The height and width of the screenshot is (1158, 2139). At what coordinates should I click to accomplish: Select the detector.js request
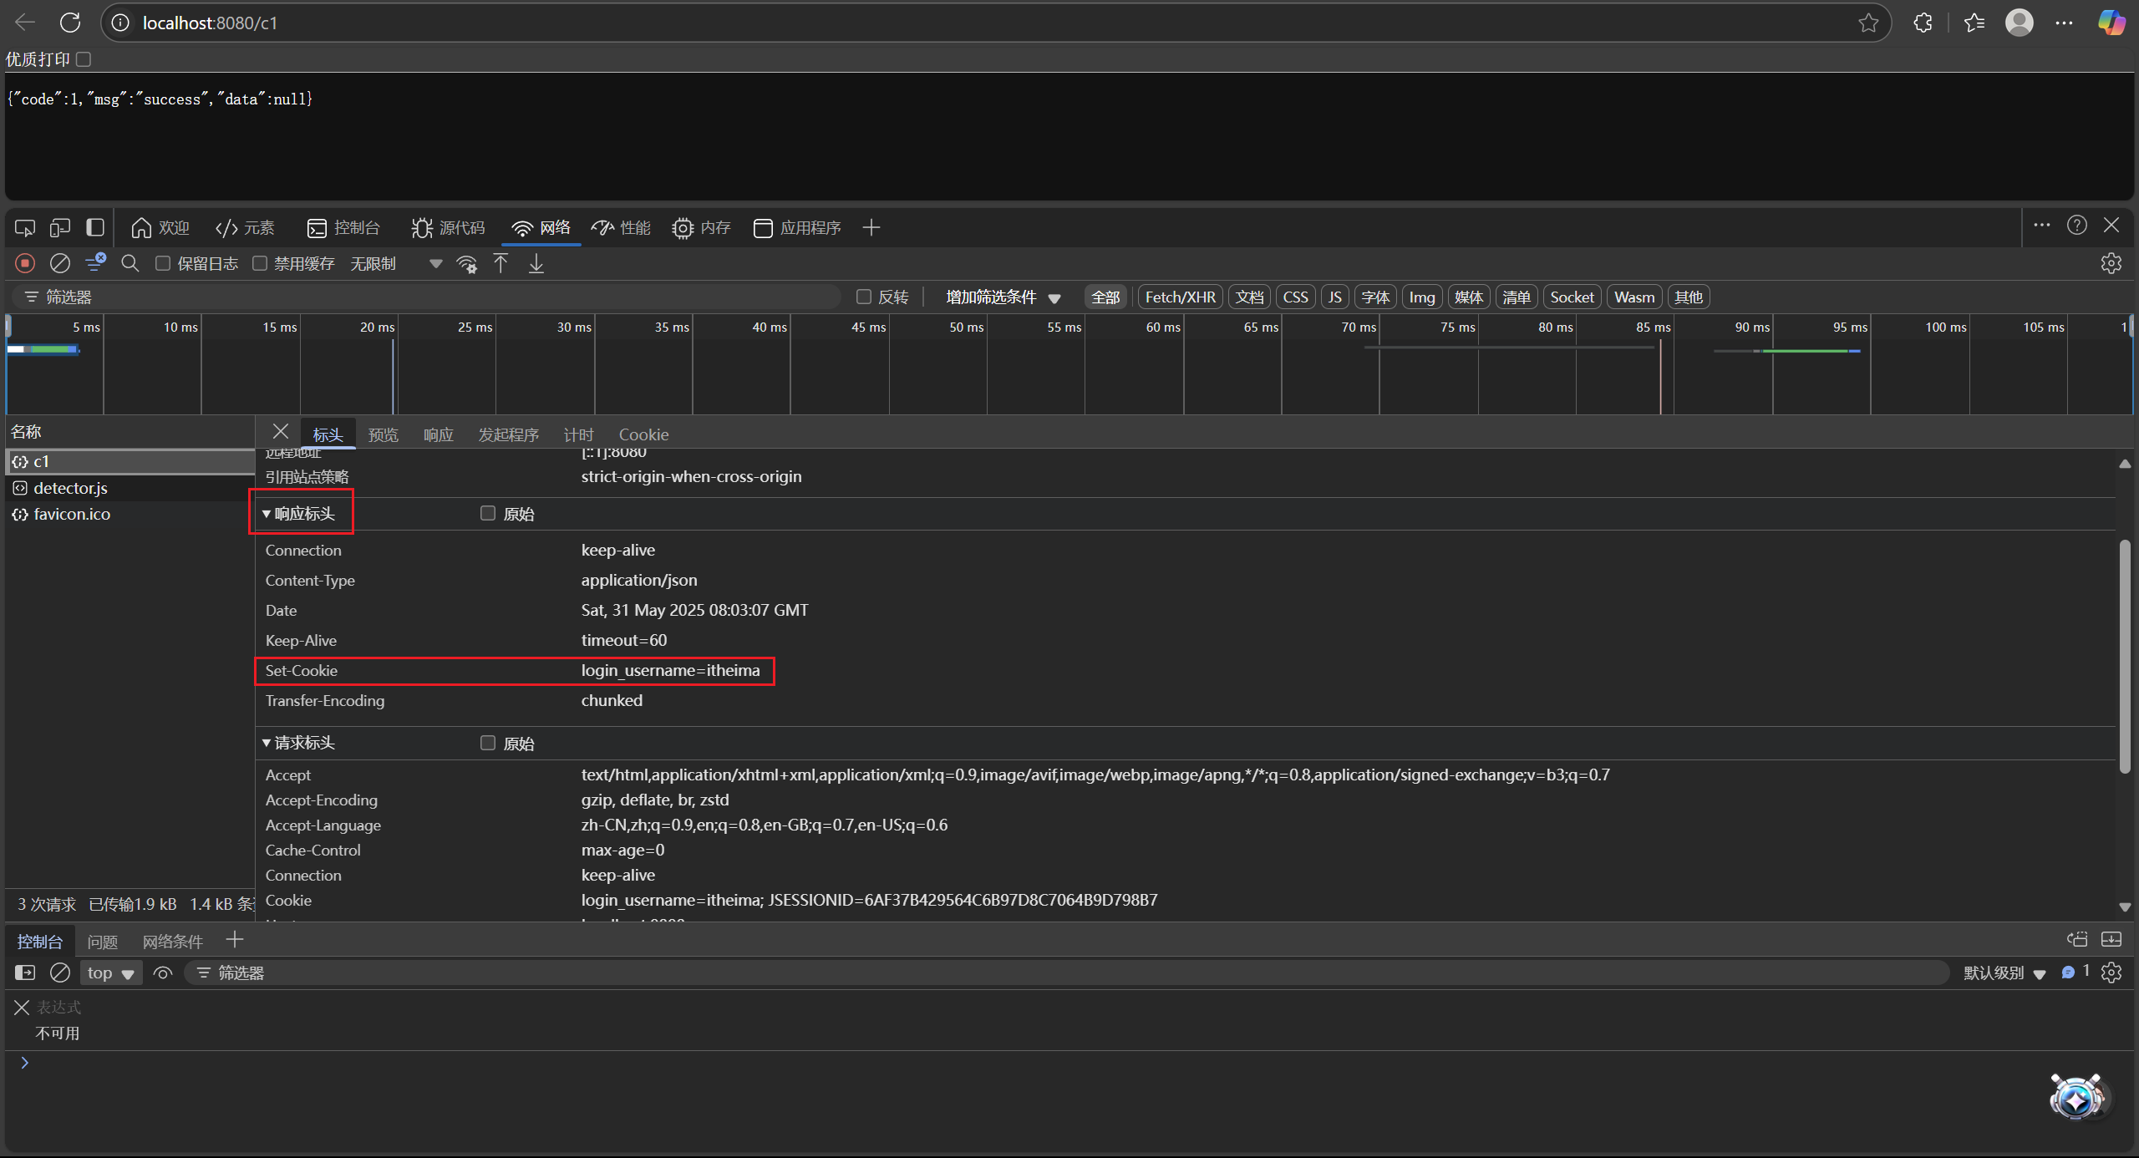(x=70, y=488)
